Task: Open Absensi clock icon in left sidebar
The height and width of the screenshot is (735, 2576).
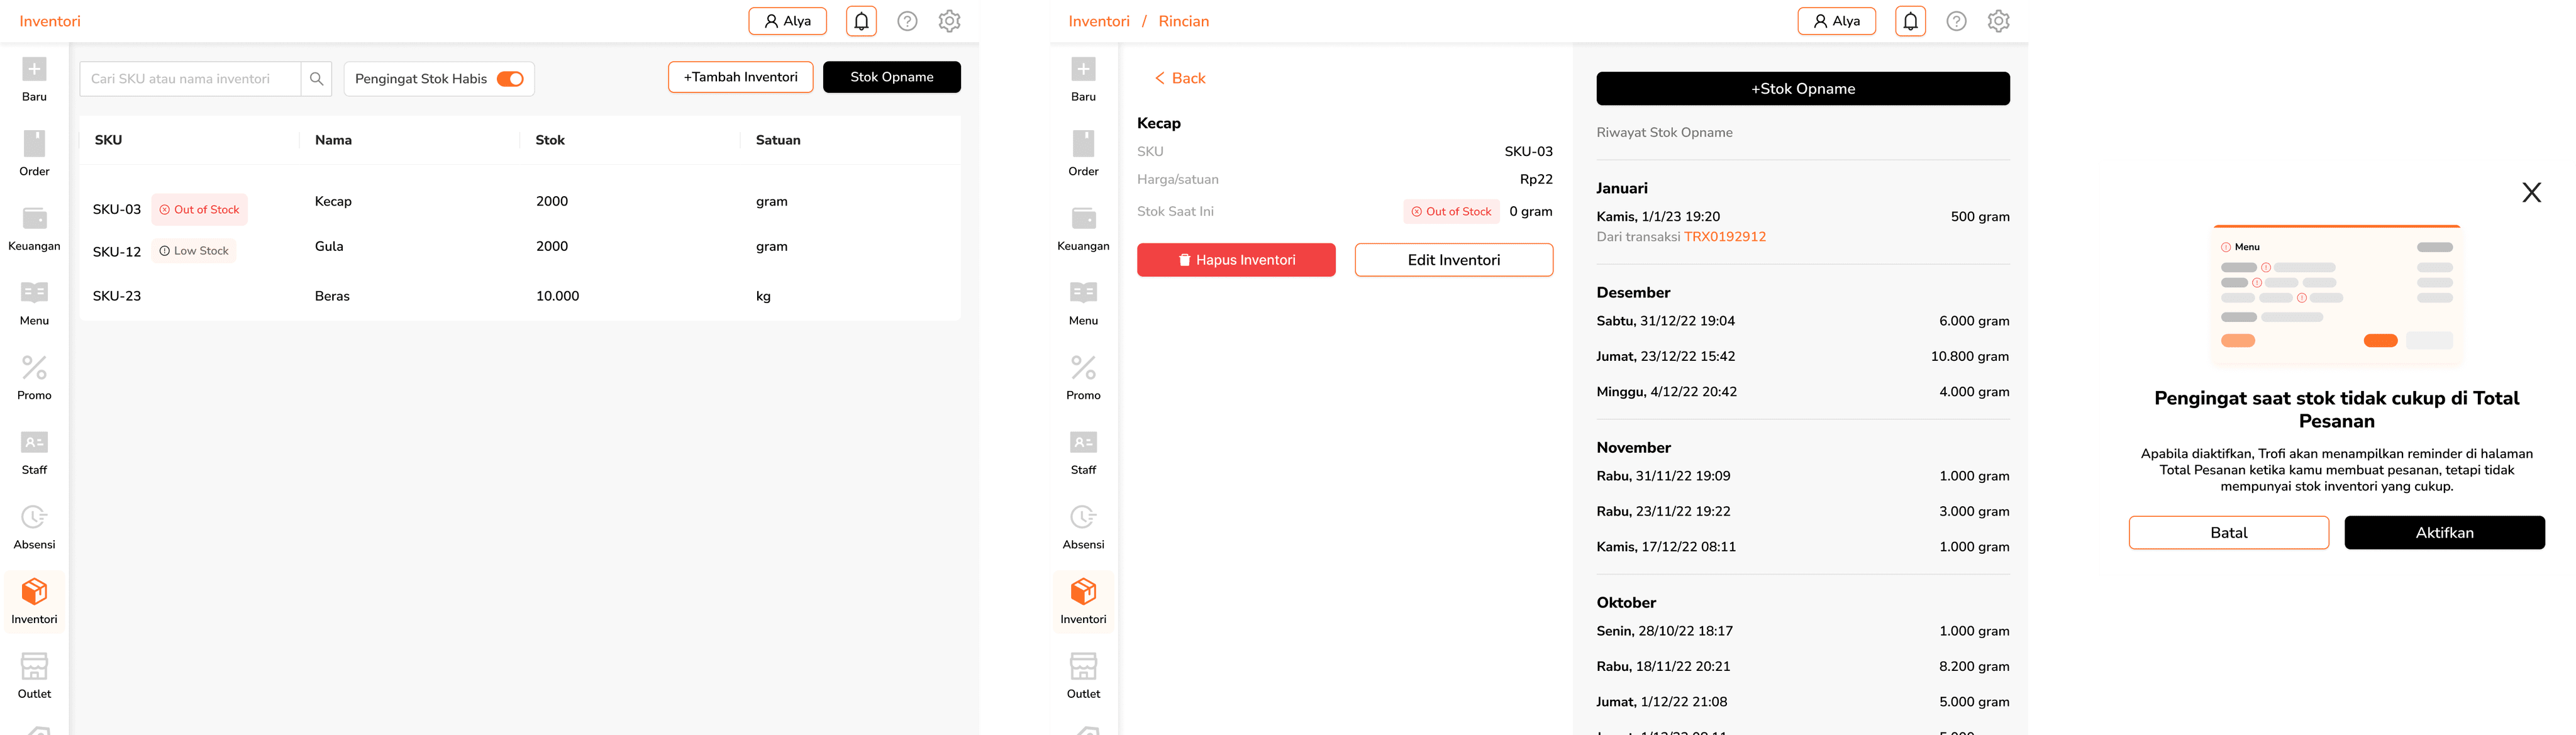Action: [34, 517]
